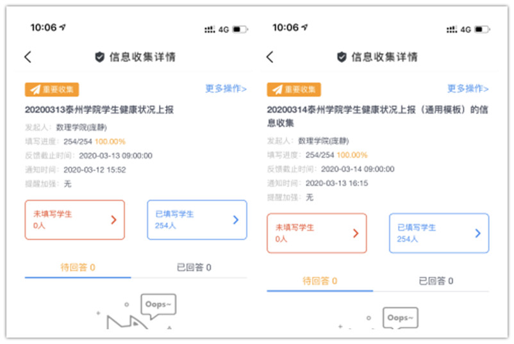This screenshot has height=344, width=514.
Task: Switch to the 已回答 0 tab on the 20200313 report
Action: tap(194, 267)
